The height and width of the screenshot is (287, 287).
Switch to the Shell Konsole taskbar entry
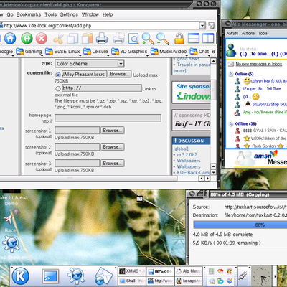coord(132,281)
